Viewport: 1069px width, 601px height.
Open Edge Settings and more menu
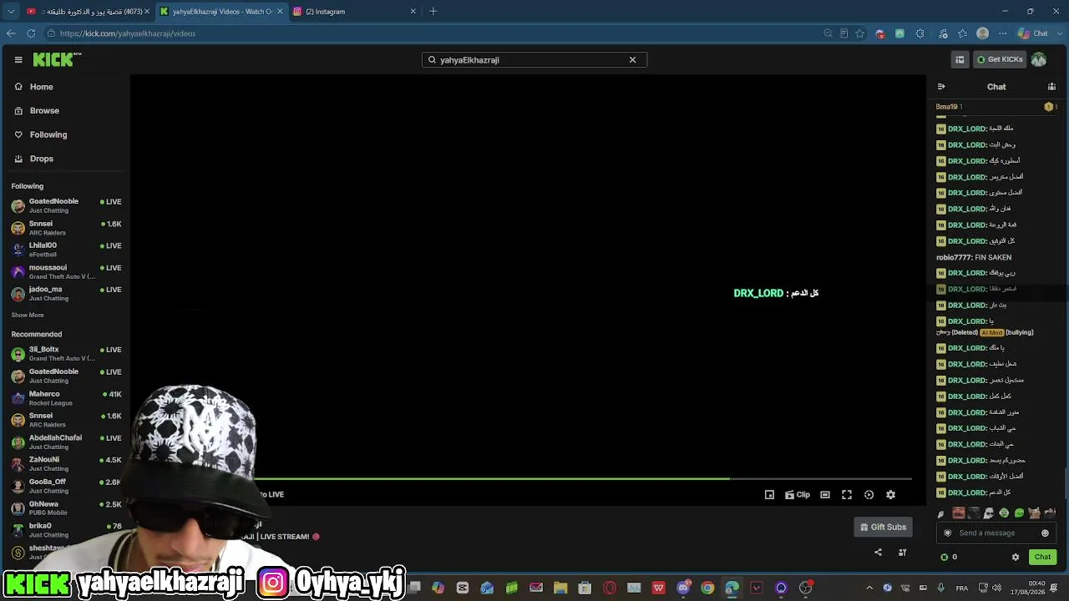(x=1002, y=33)
